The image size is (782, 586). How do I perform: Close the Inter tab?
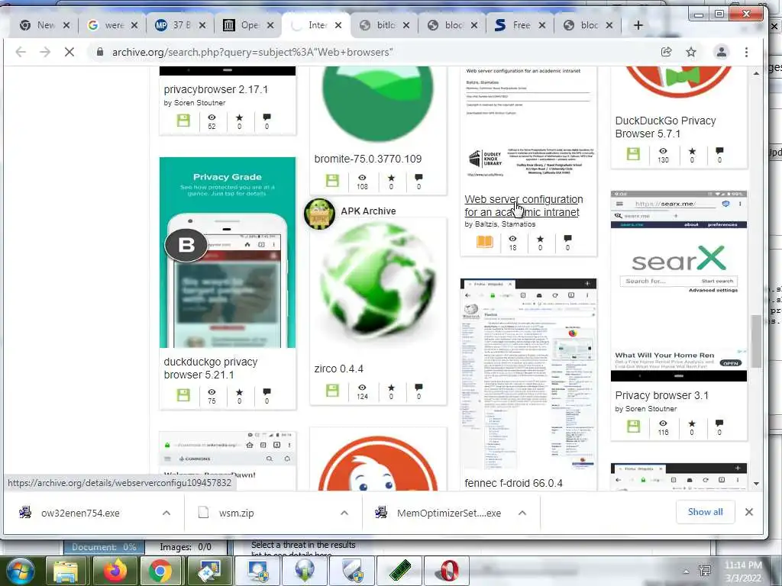tap(338, 25)
